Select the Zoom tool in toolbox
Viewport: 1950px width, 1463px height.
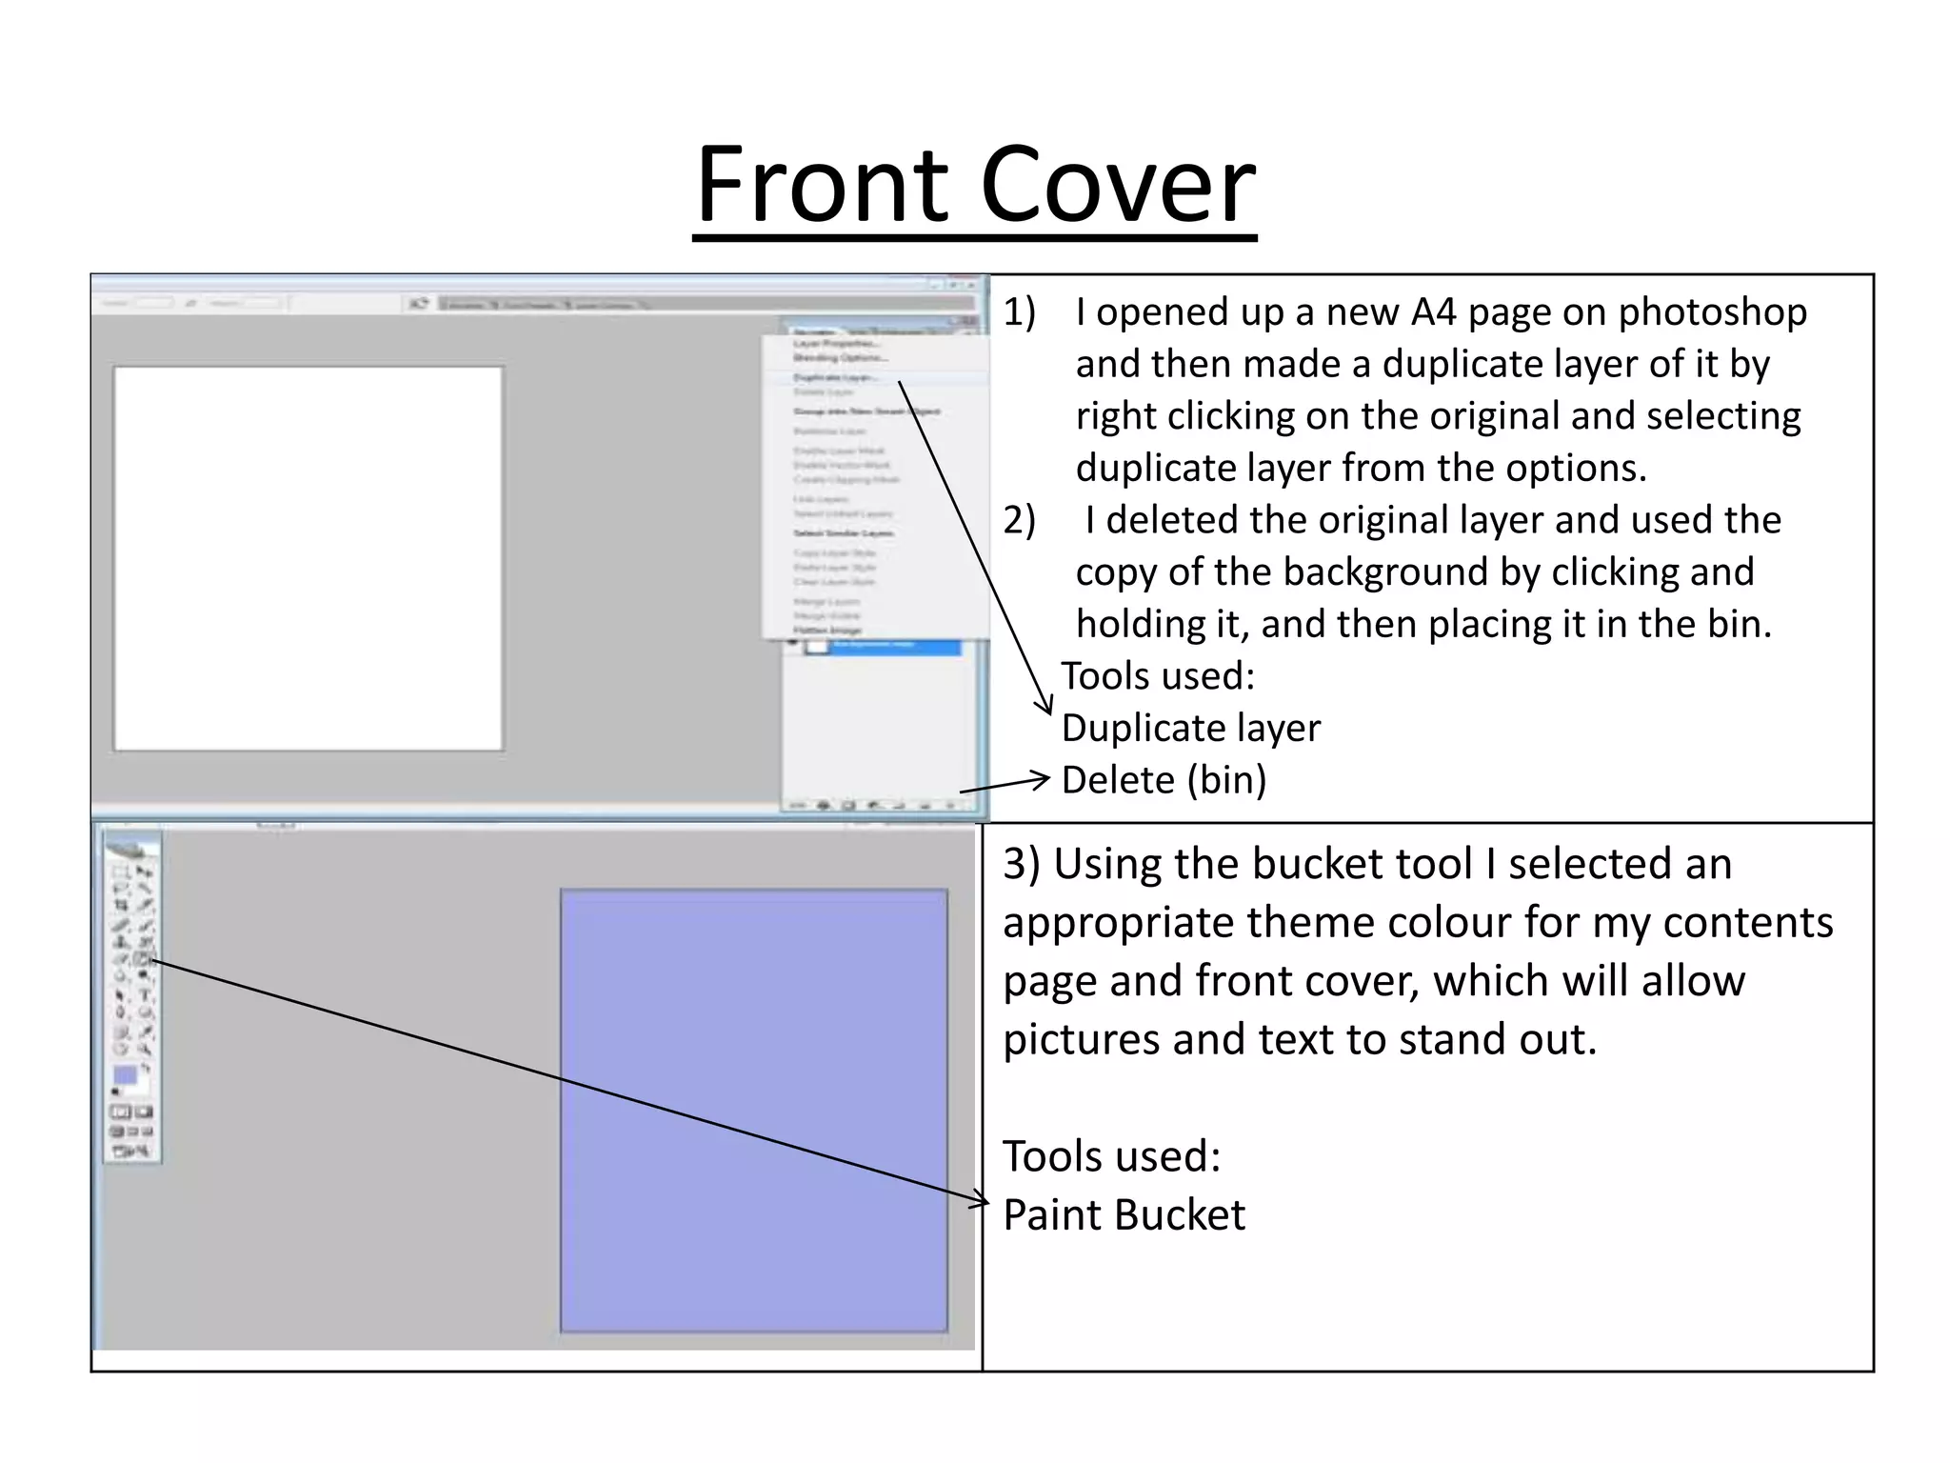pos(145,1049)
